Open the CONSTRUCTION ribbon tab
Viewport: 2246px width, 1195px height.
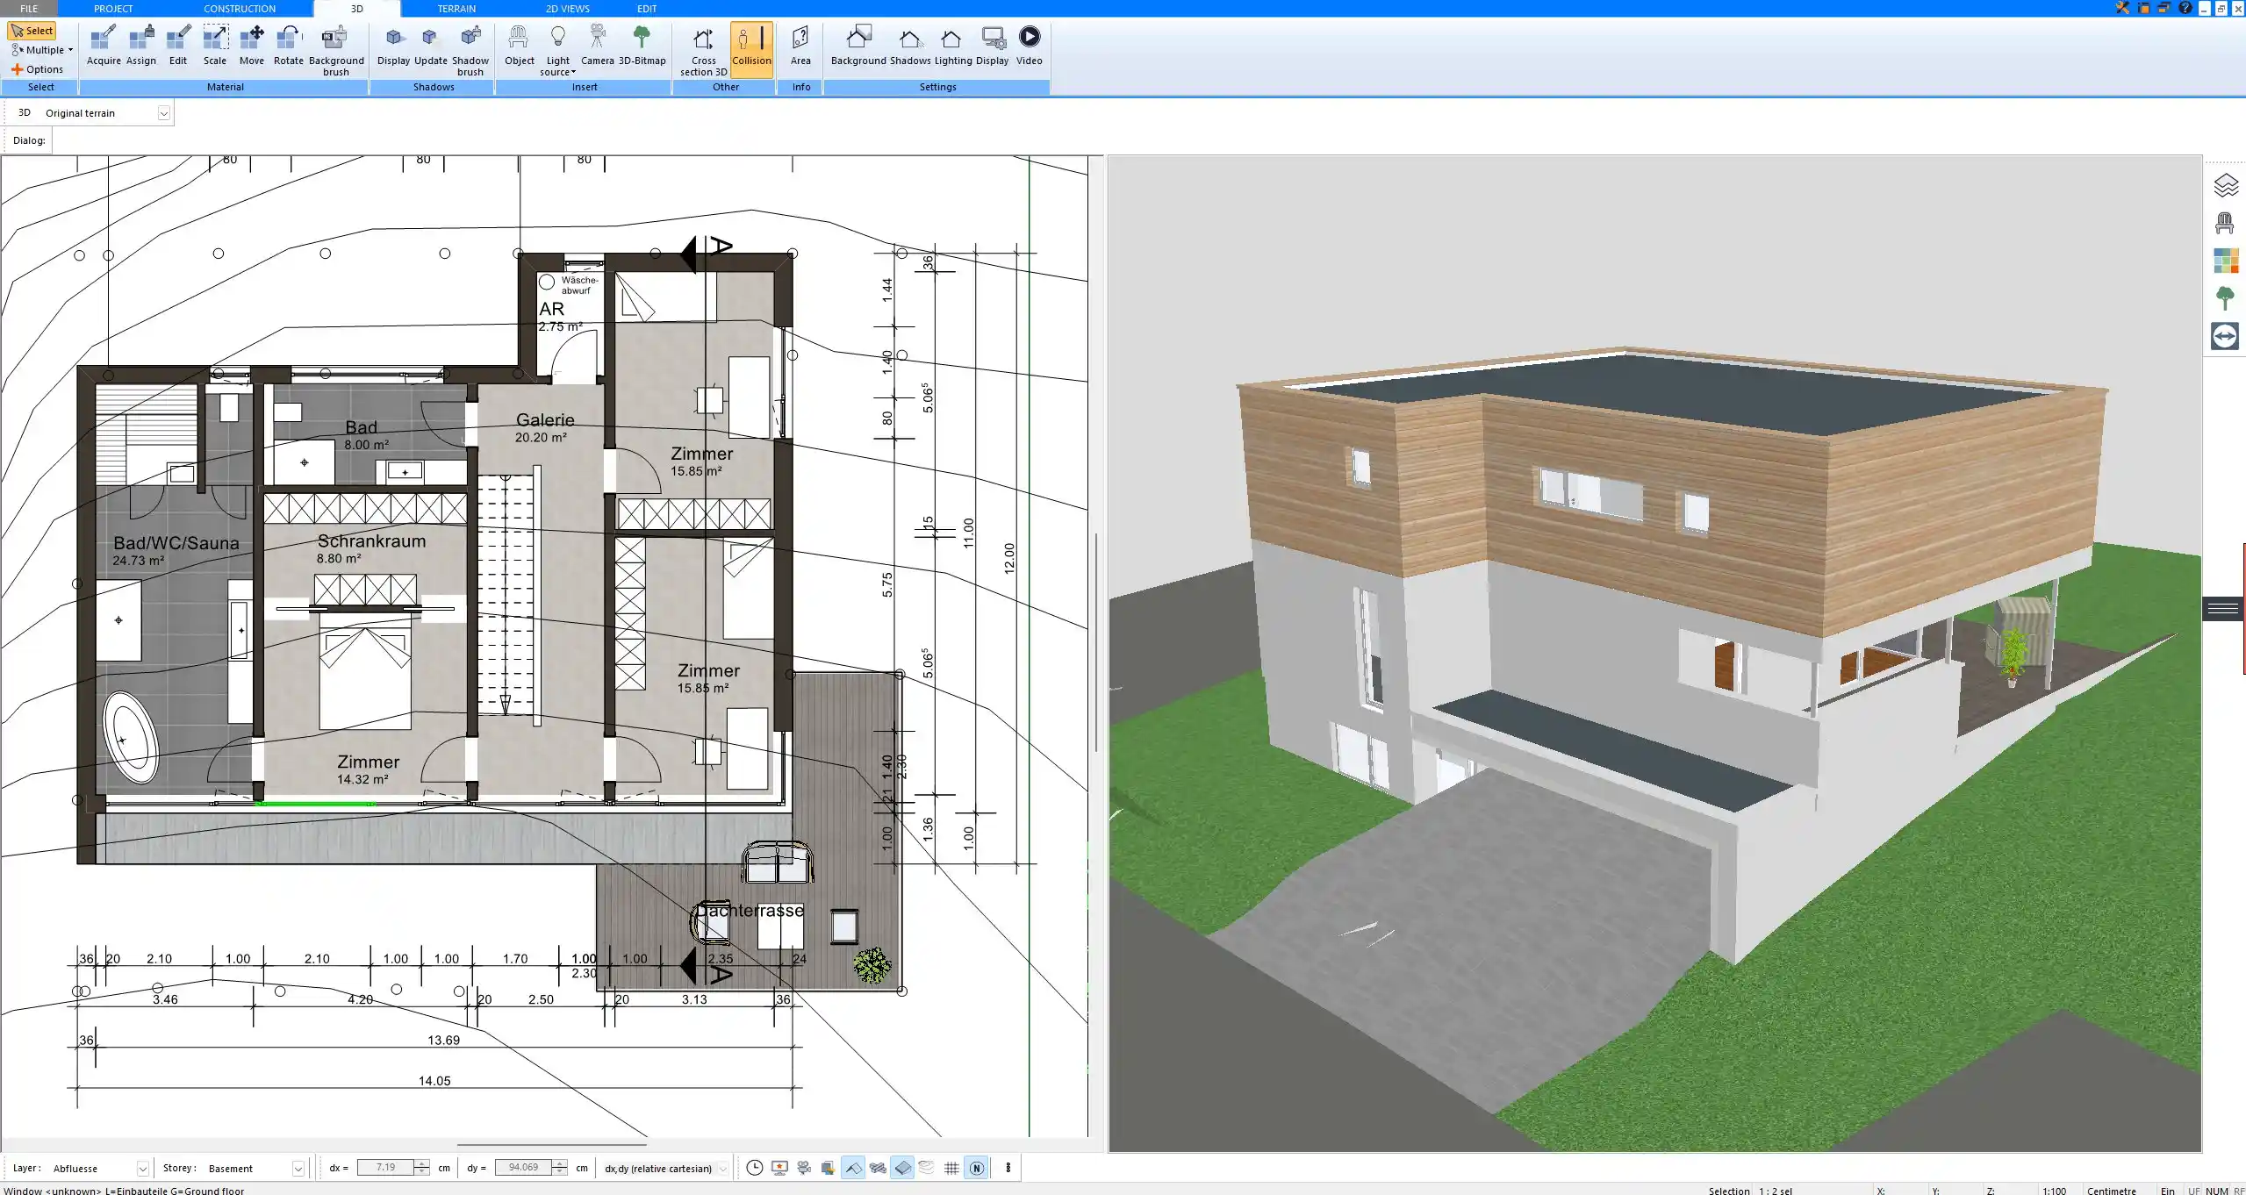(x=239, y=9)
